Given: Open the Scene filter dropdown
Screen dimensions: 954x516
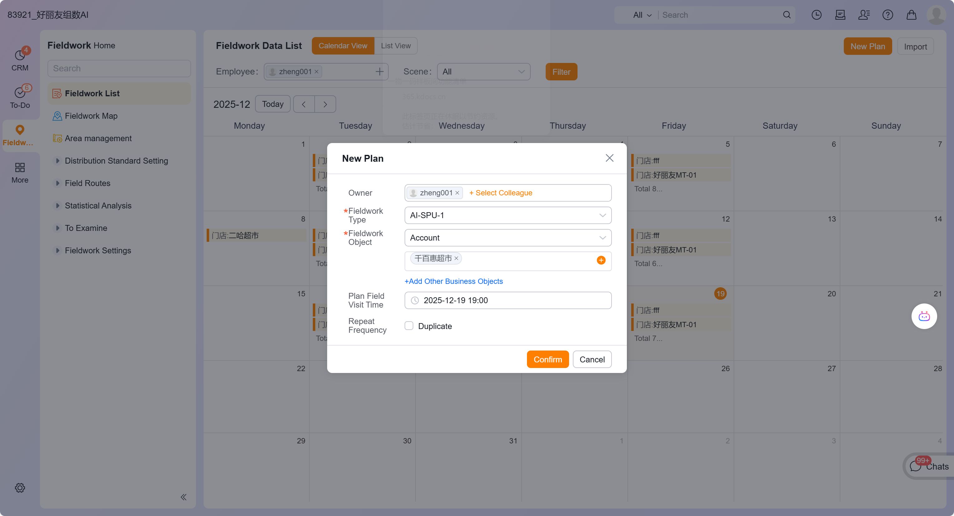Looking at the screenshot, I should click(484, 72).
